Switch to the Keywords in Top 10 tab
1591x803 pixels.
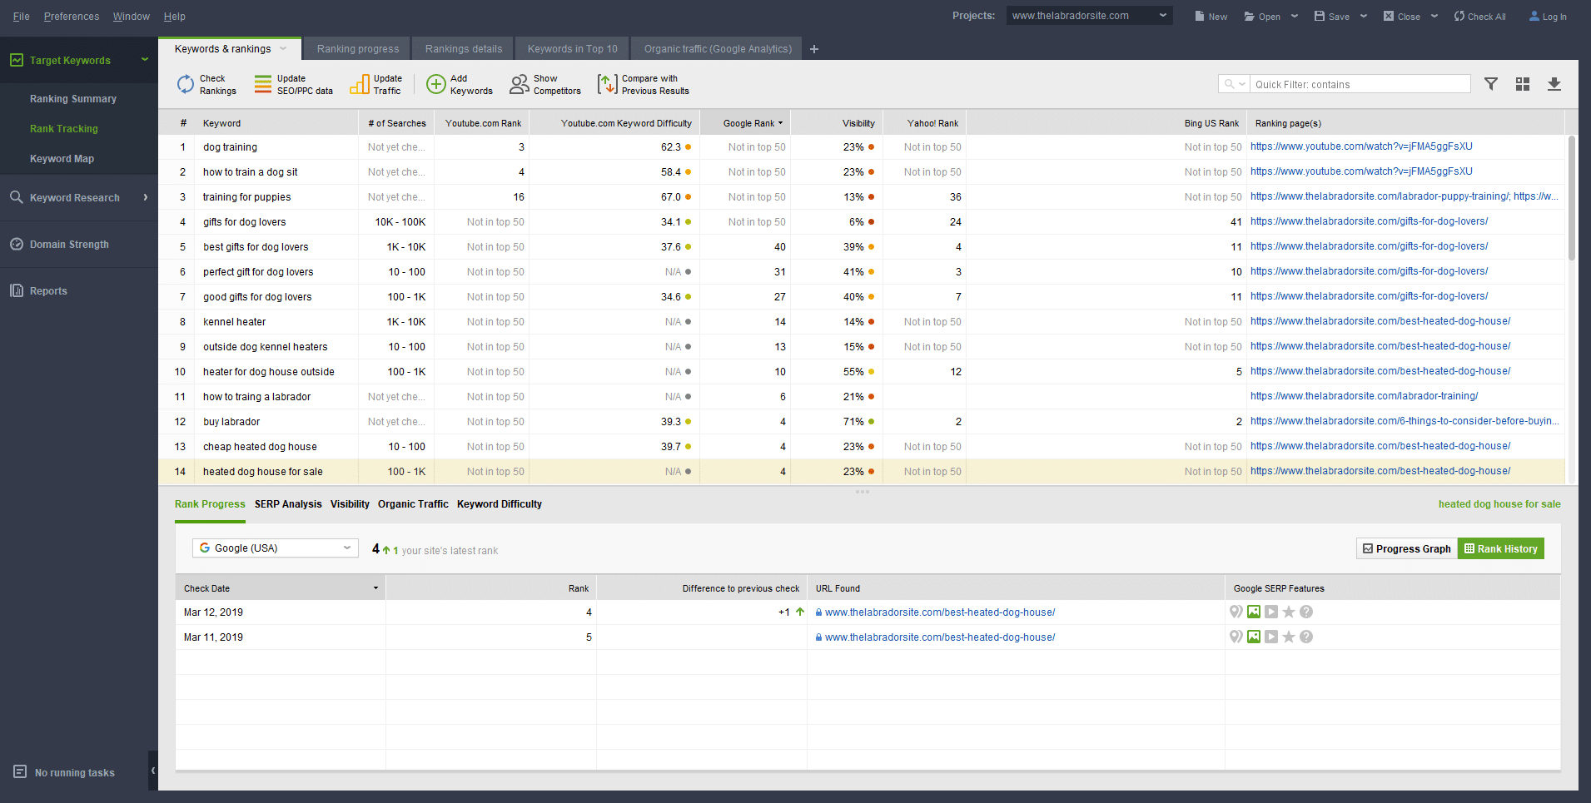click(x=572, y=49)
